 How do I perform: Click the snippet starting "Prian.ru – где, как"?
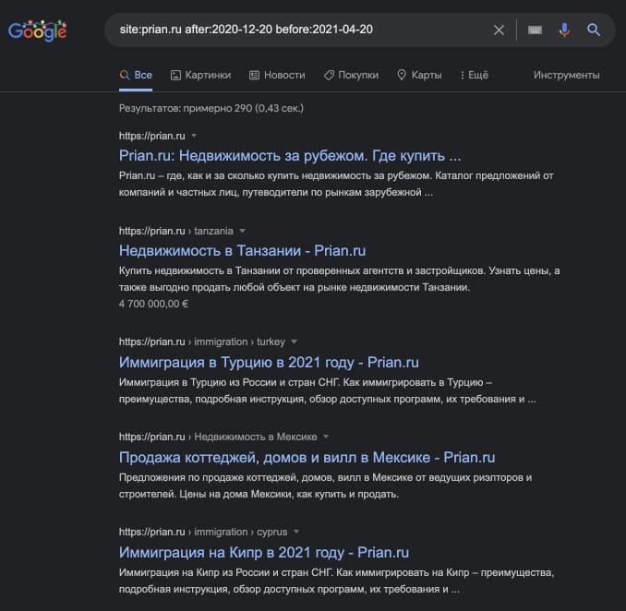[336, 184]
